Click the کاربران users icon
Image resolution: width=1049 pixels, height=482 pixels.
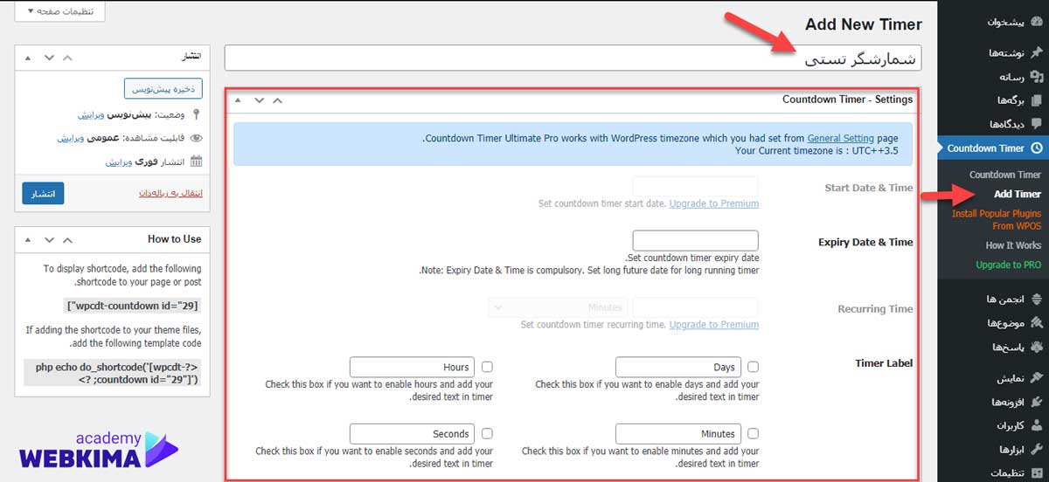[x=1037, y=426]
